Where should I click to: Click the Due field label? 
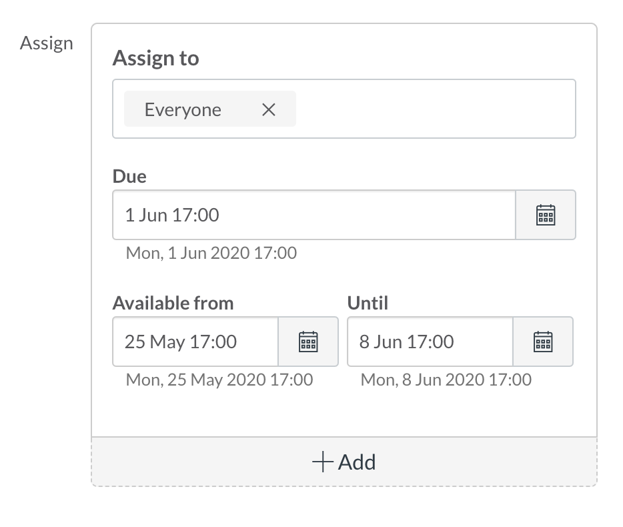[129, 177]
